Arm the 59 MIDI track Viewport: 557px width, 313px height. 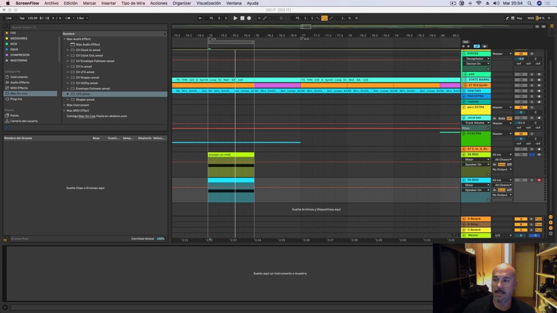click(539, 180)
